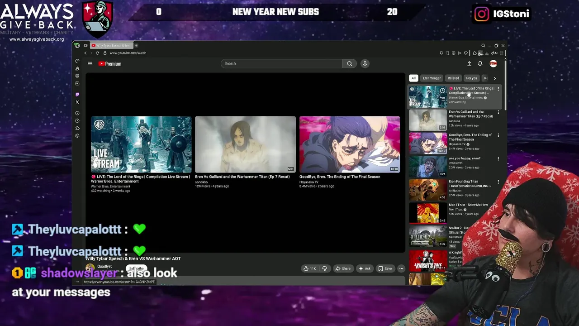Click video title 'Willy Tybur Speech & Eren VS Warhammer AOT'
Screen dimensions: 579x326
tap(133, 259)
